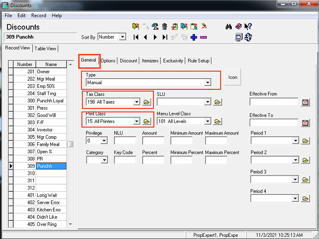Go to the next record
319x239 pixels.
[155, 37]
